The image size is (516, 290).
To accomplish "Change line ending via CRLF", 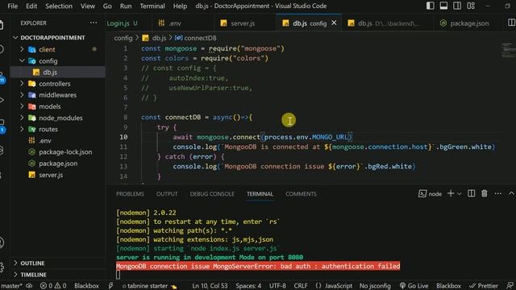I will point(301,286).
